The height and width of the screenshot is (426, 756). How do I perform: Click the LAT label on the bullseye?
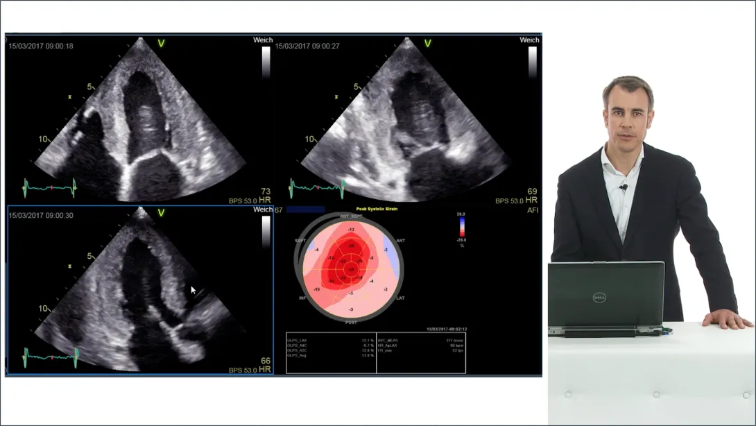pyautogui.click(x=400, y=298)
